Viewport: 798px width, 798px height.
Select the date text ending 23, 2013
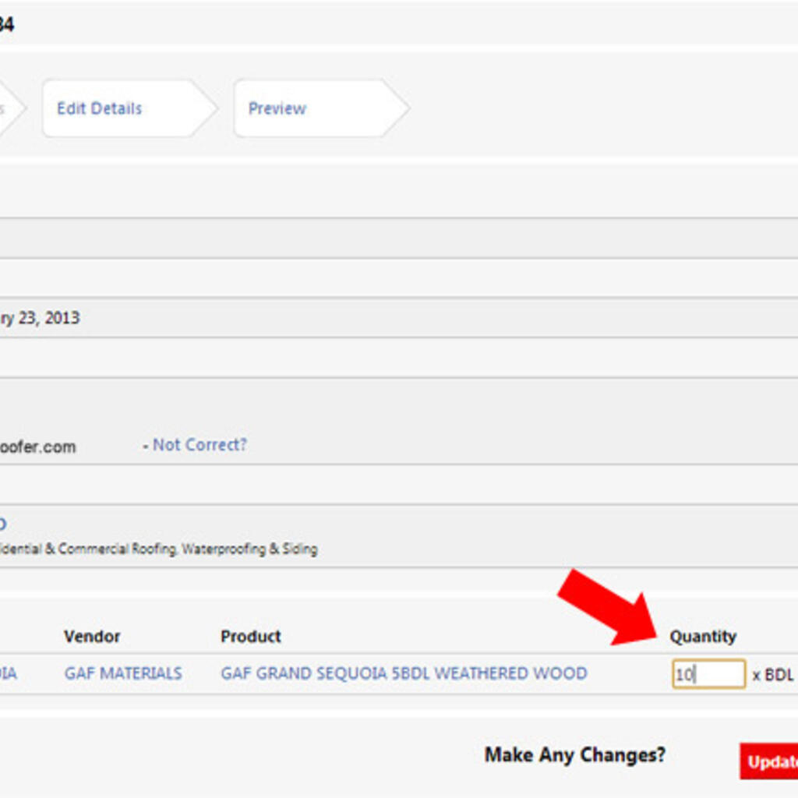click(x=40, y=318)
